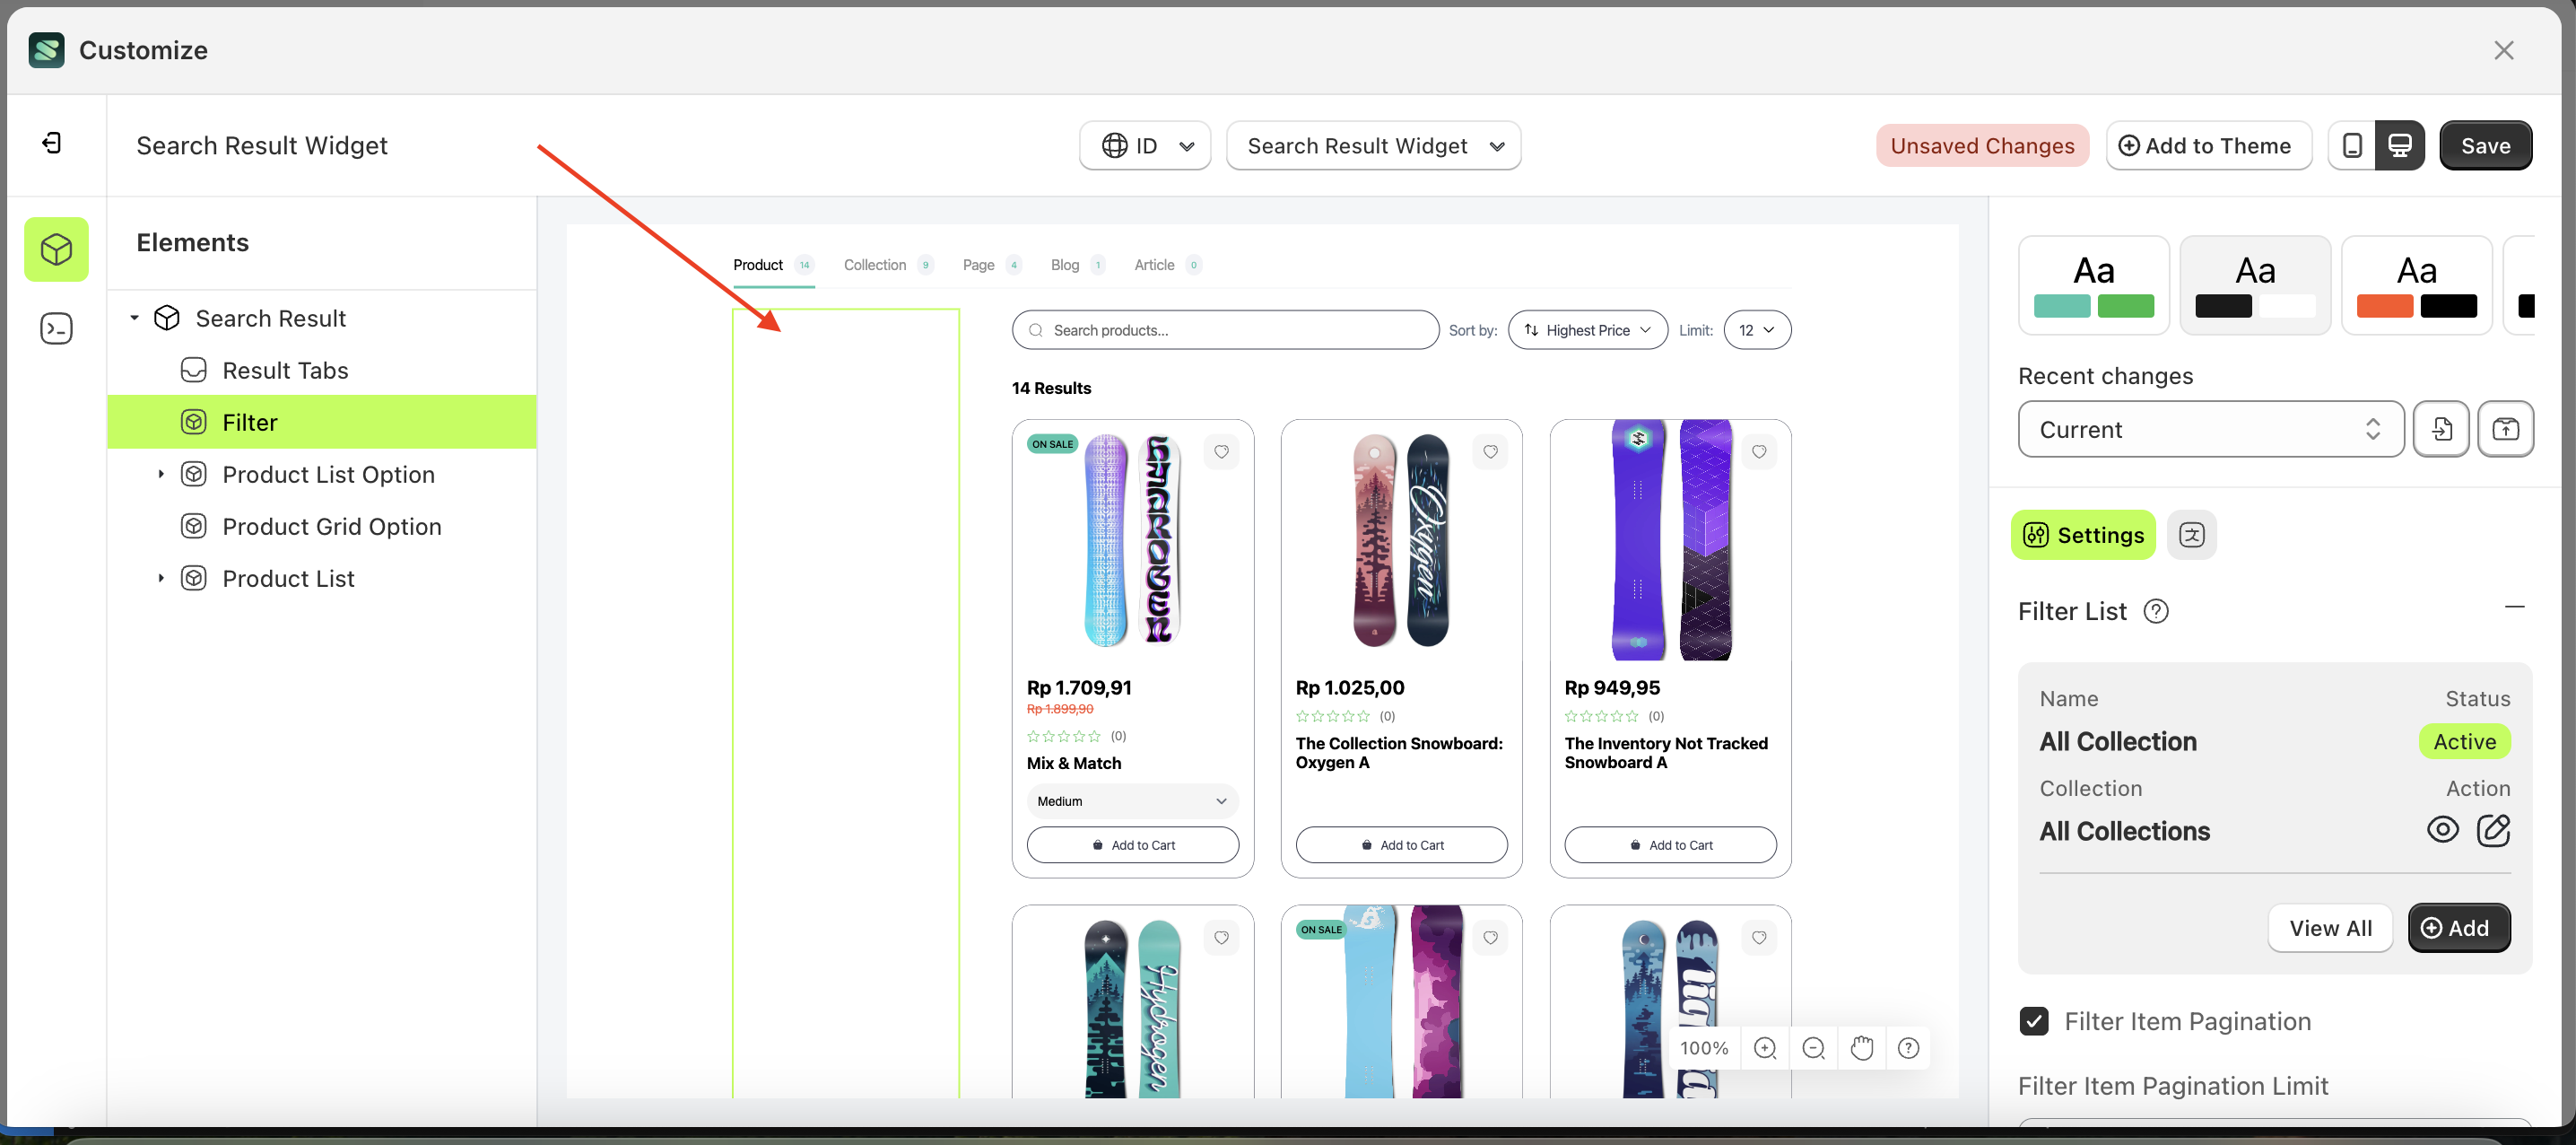Select the orange and black theme swatch
Viewport: 2576px width, 1145px height.
[x=2417, y=284]
